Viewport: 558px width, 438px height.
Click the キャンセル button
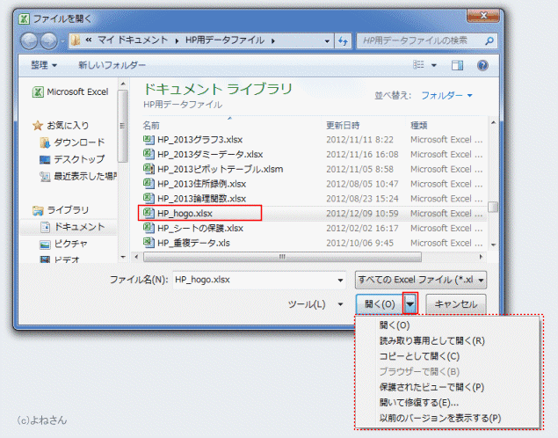456,304
